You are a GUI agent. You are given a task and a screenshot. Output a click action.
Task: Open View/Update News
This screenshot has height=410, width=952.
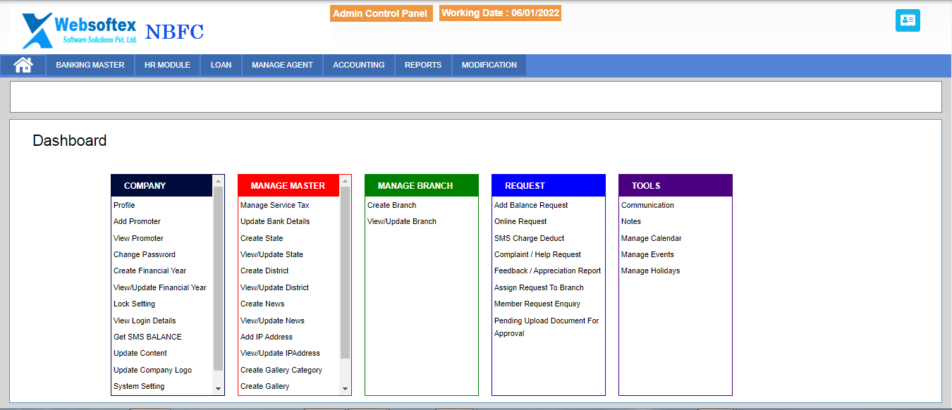tap(272, 321)
